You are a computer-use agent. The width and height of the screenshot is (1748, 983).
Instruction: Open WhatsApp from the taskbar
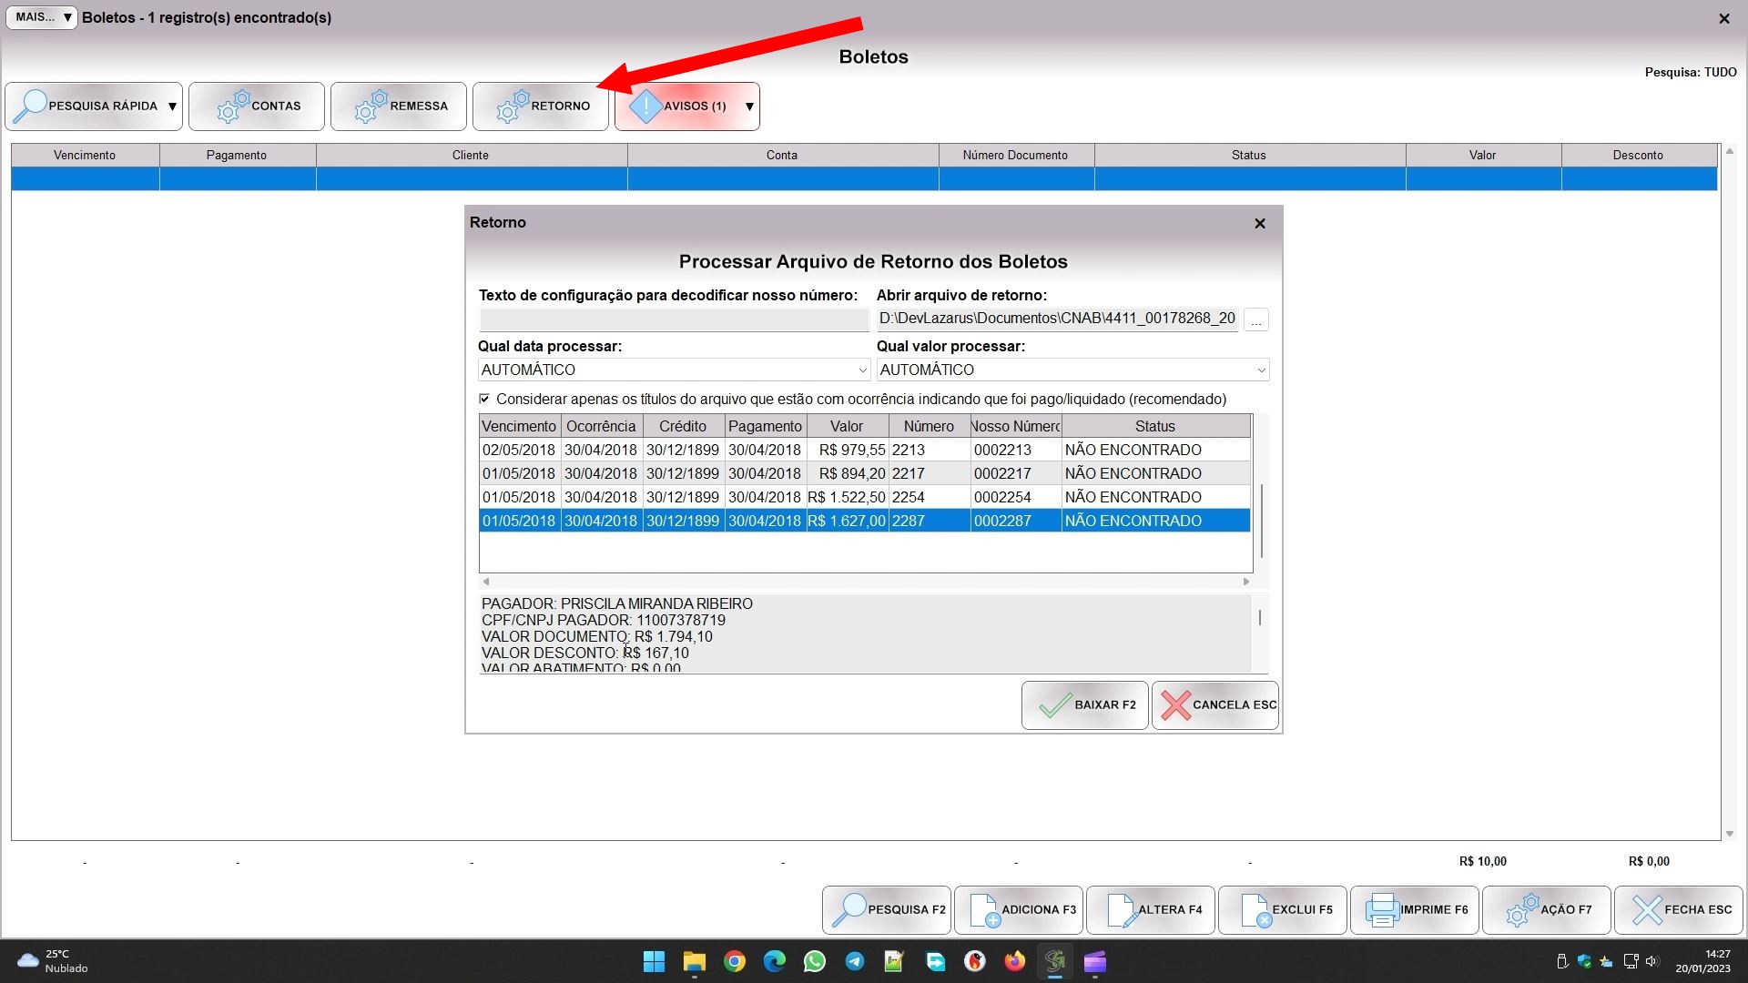[x=814, y=961]
